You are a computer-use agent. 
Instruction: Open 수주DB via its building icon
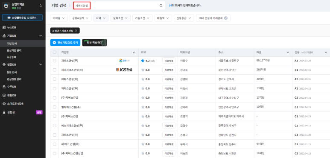click(4, 87)
